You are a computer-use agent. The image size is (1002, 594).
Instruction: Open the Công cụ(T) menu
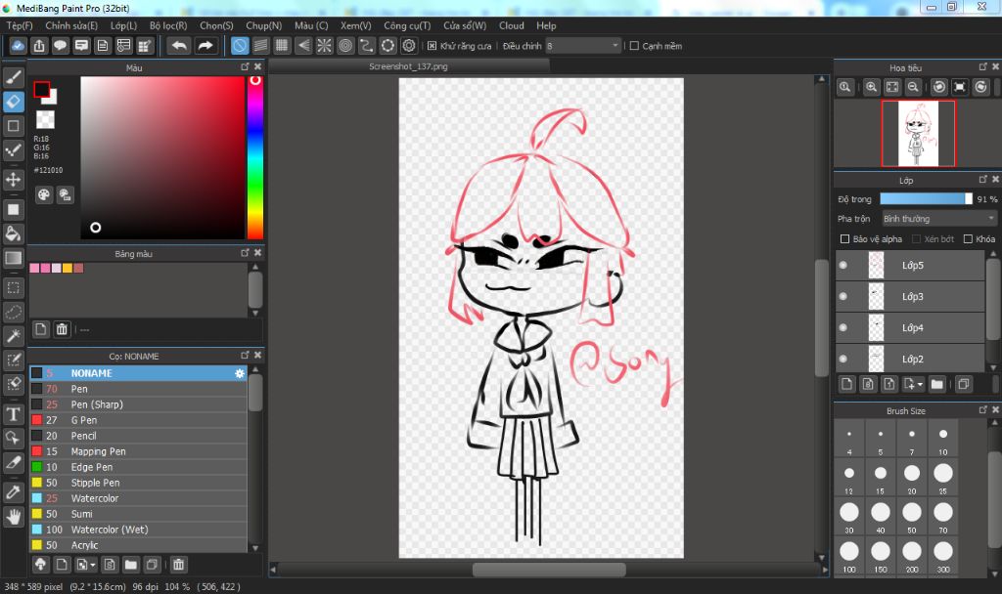pyautogui.click(x=407, y=25)
